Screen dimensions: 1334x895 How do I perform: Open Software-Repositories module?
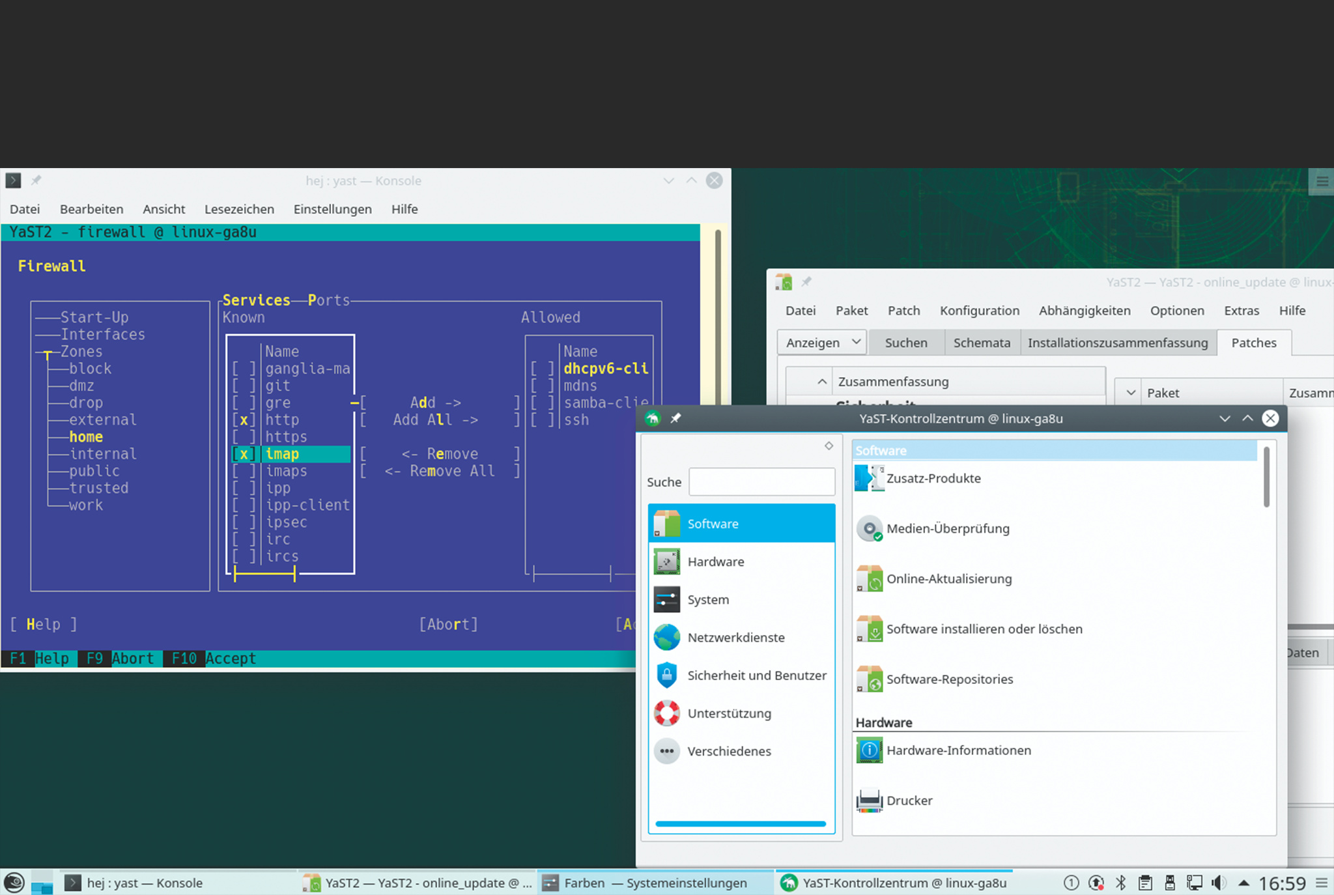click(x=949, y=679)
